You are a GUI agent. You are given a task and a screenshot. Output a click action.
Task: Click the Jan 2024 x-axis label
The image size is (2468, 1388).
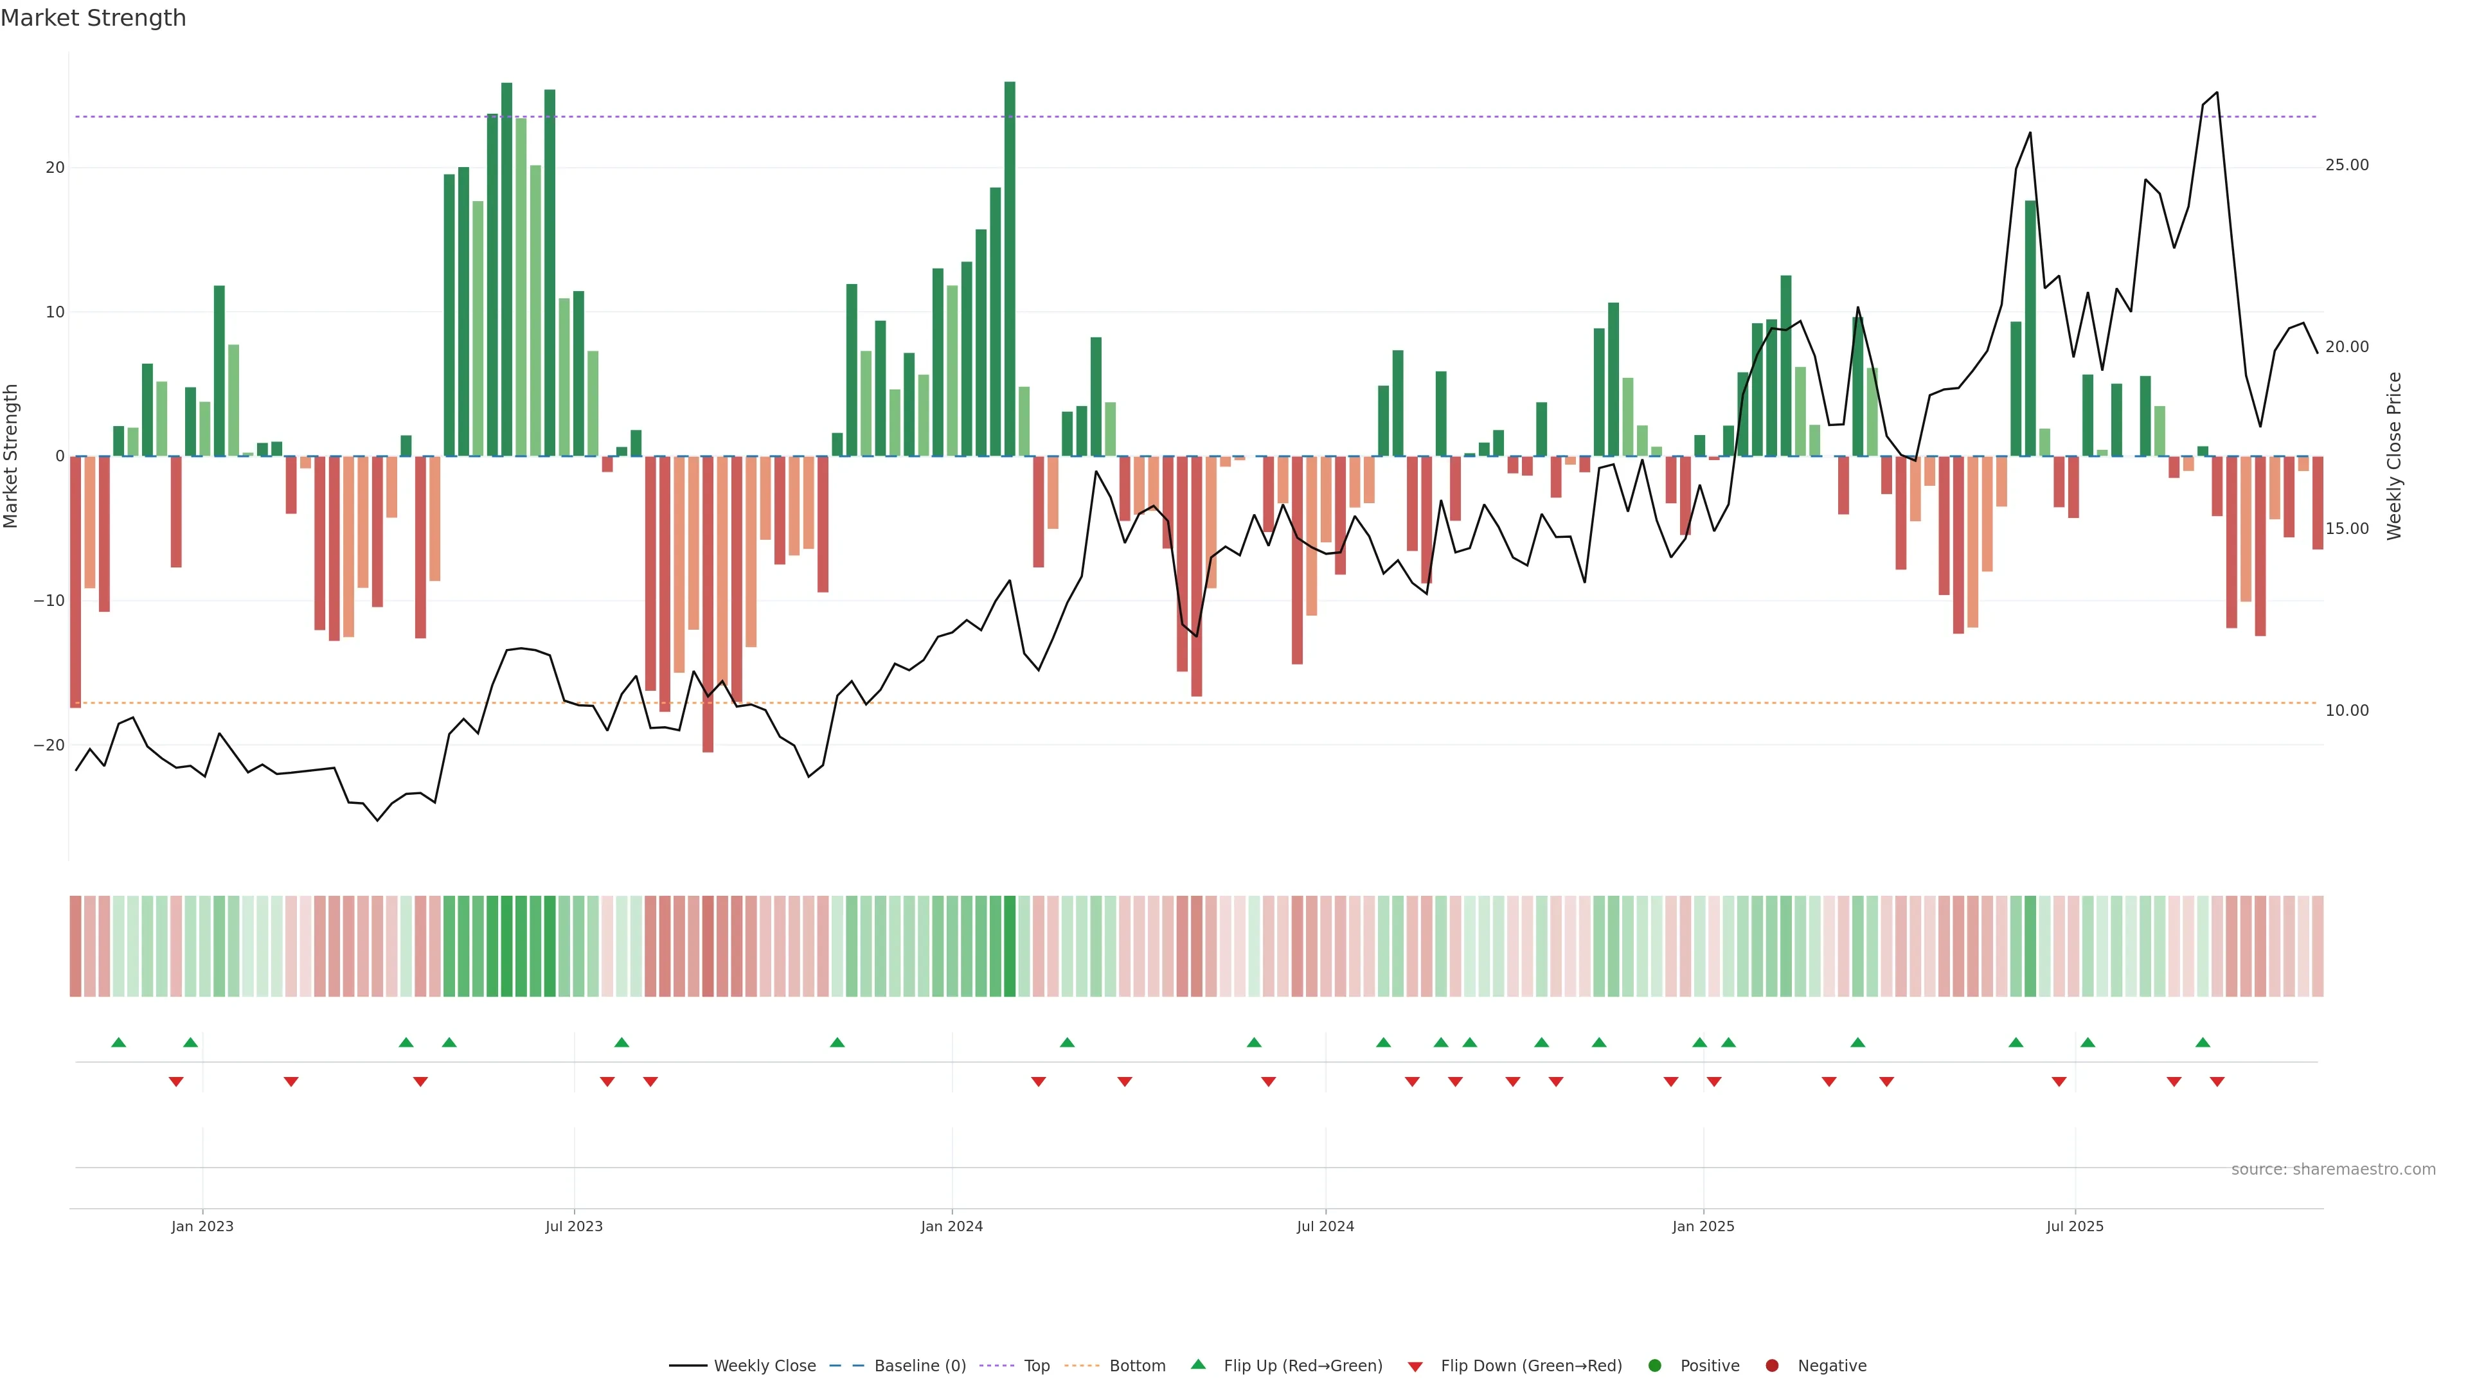point(951,1226)
